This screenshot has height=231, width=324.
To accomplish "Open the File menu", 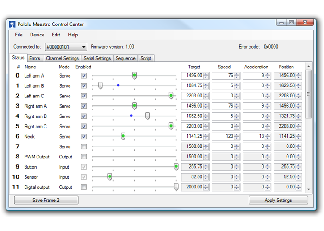I will pos(19,35).
